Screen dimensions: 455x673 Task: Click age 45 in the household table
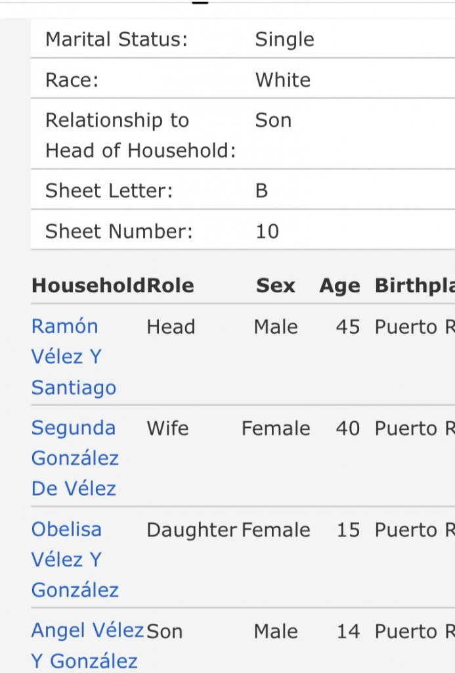pyautogui.click(x=348, y=327)
